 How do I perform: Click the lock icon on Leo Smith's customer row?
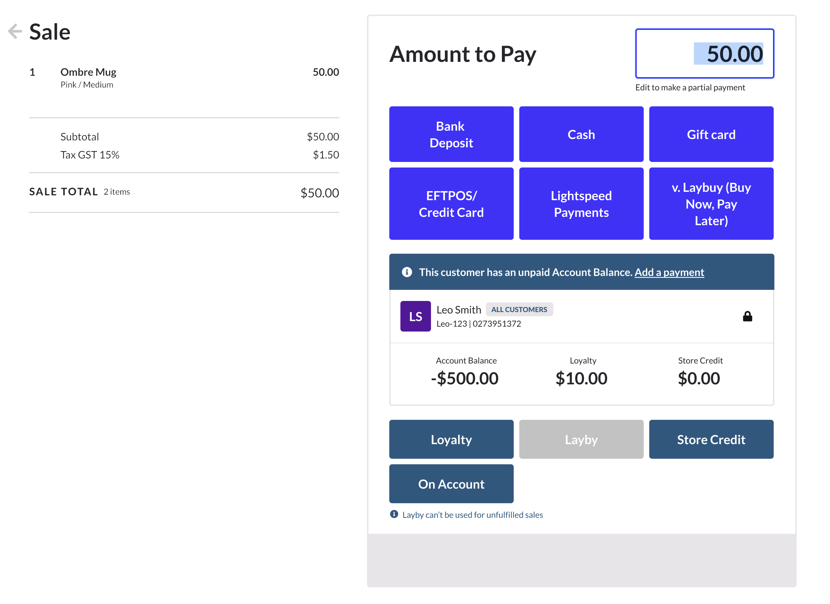[748, 316]
